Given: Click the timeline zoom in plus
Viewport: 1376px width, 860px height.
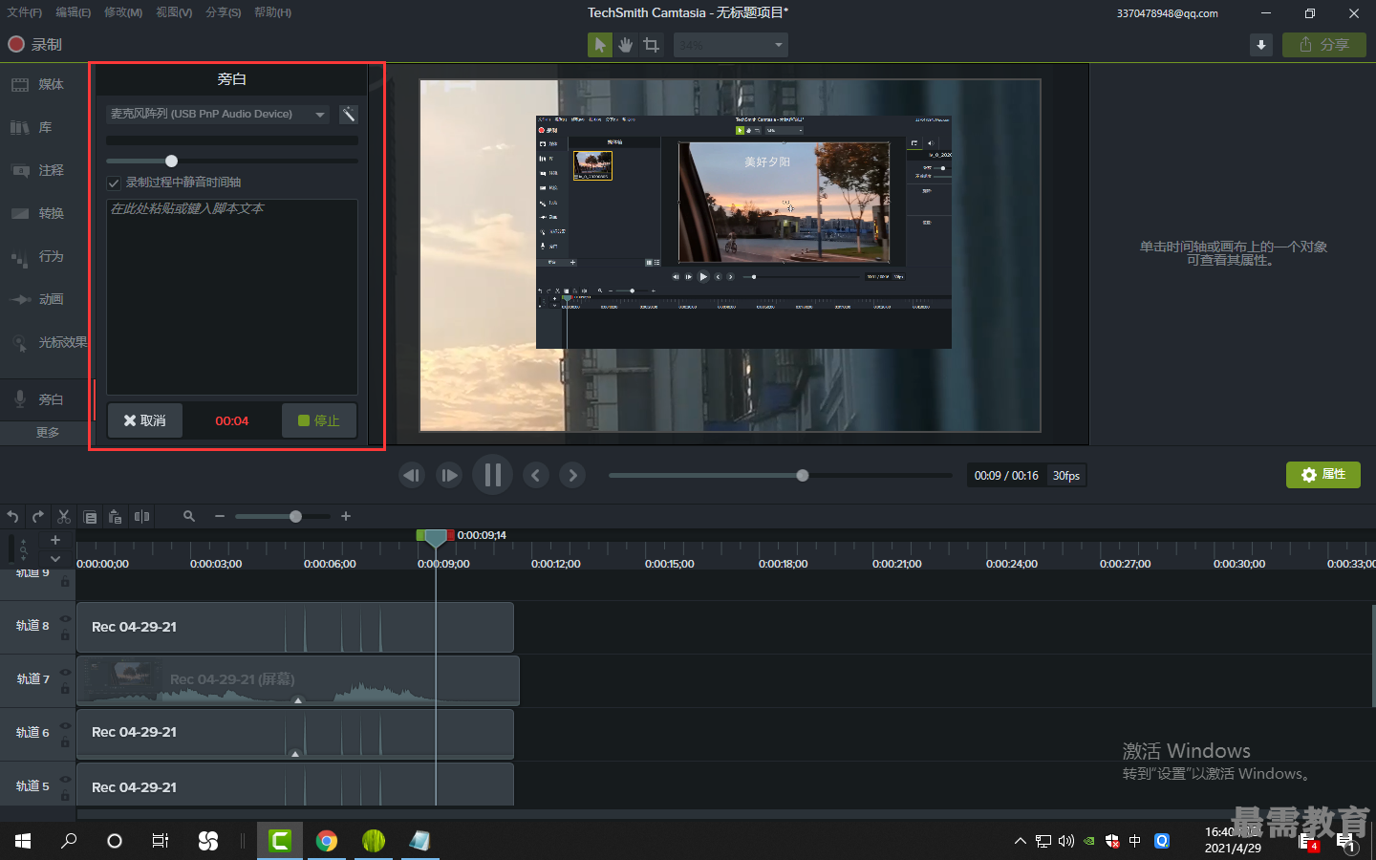Looking at the screenshot, I should tap(346, 516).
